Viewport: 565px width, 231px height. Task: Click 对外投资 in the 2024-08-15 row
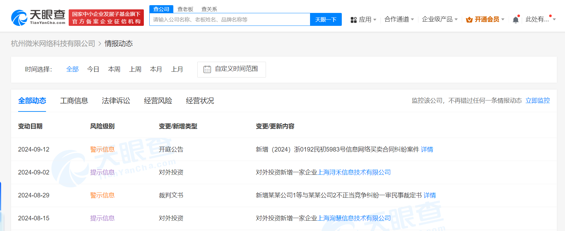(171, 218)
